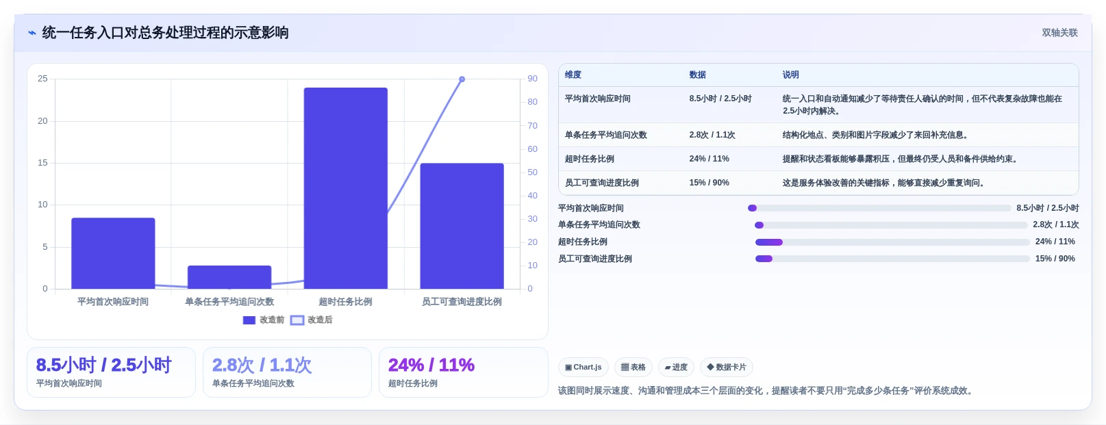Open the 8.5小时 / 2.5小时 data card
1106x425 pixels.
tap(111, 372)
